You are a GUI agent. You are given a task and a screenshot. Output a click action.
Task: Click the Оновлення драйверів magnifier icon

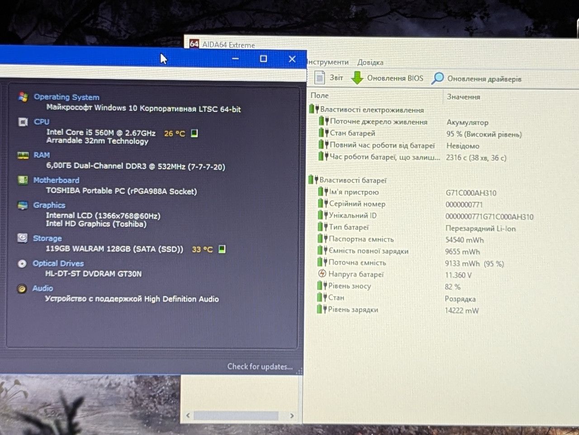[x=437, y=78]
